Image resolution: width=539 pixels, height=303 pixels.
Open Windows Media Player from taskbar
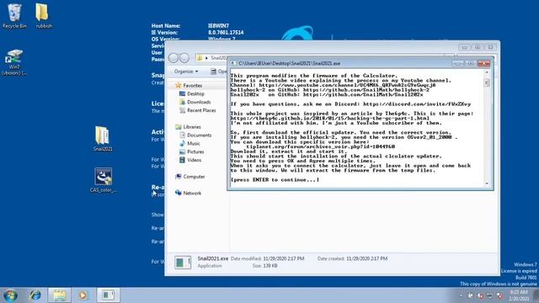(x=83, y=295)
